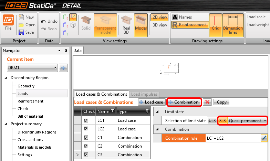
Task: Click the red delete X icon
Action: tap(207, 102)
